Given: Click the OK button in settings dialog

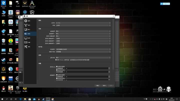Looking at the screenshot, I should (97, 86).
